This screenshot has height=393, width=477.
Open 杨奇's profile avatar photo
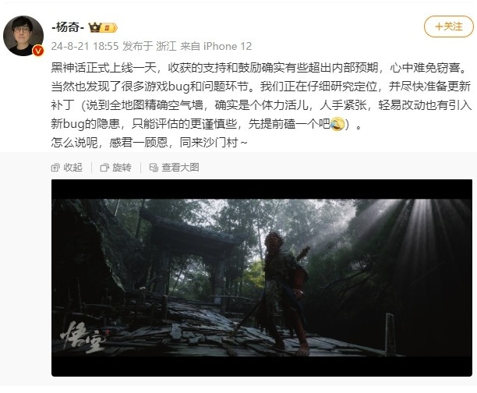(23, 36)
